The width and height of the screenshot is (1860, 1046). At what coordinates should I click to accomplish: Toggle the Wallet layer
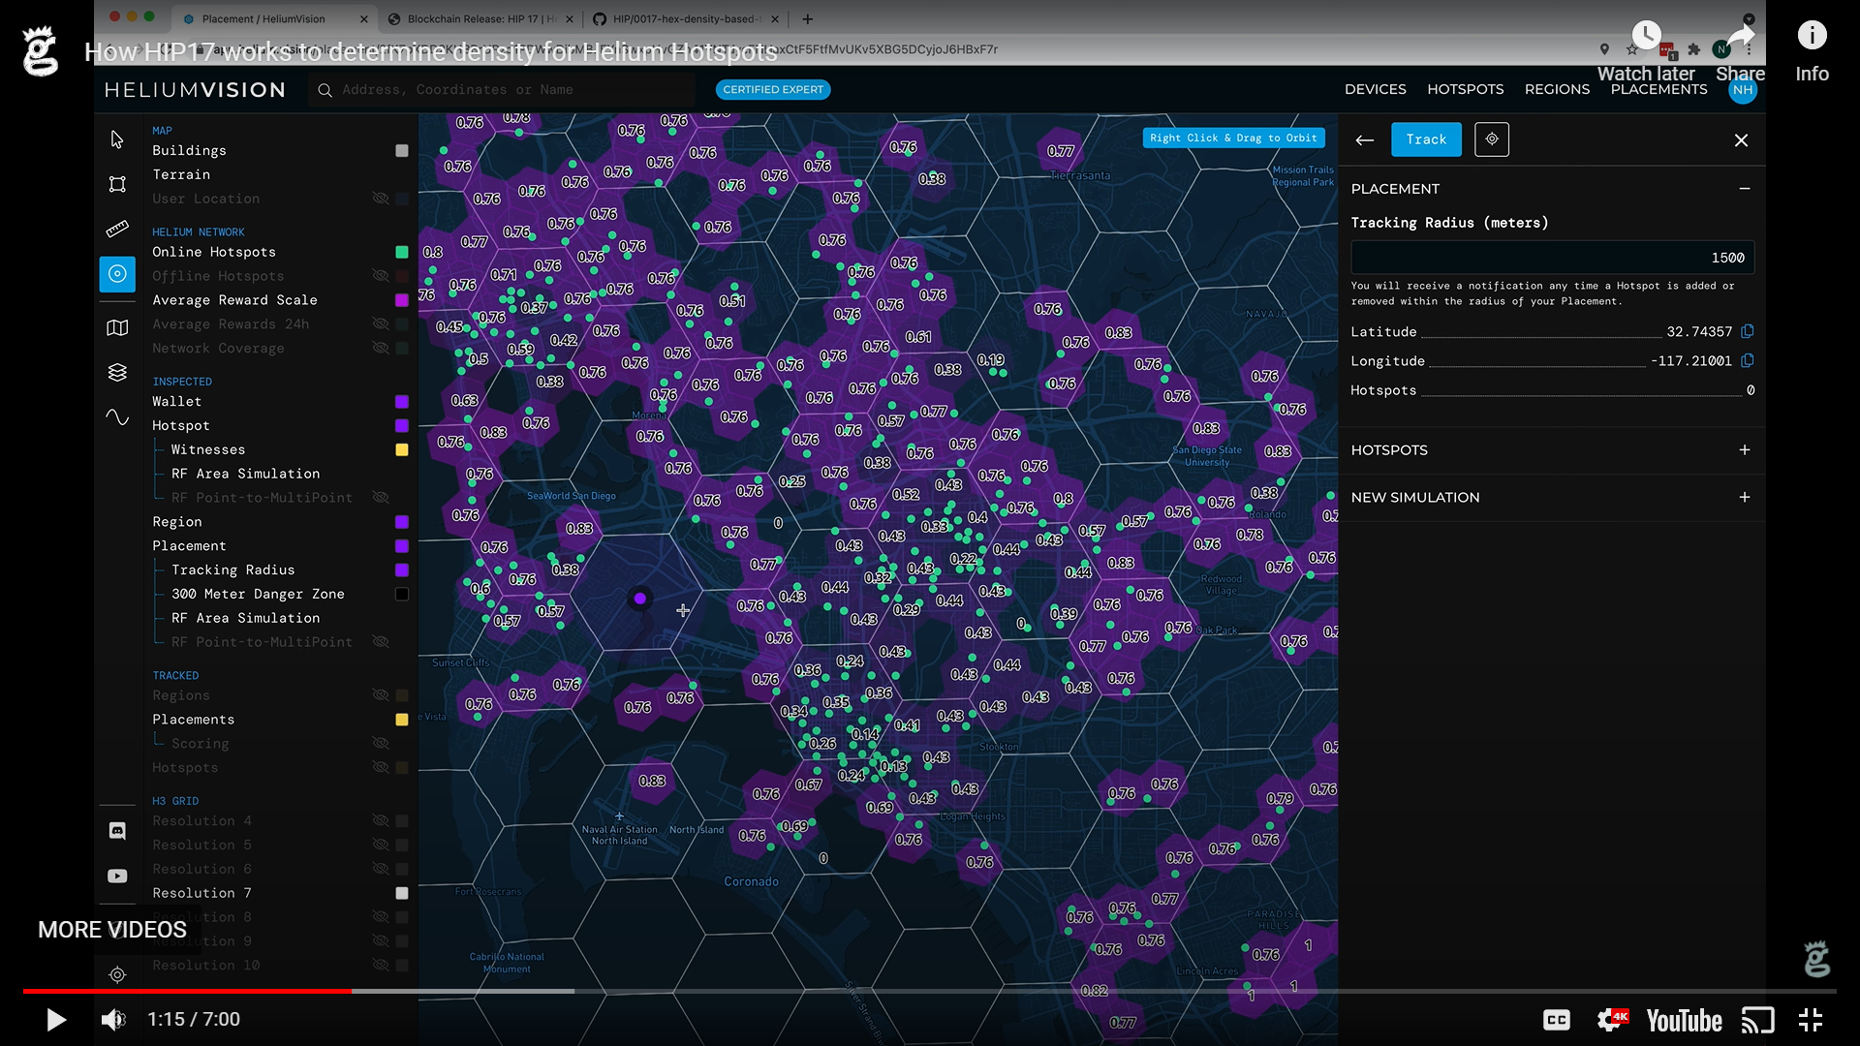tap(402, 402)
